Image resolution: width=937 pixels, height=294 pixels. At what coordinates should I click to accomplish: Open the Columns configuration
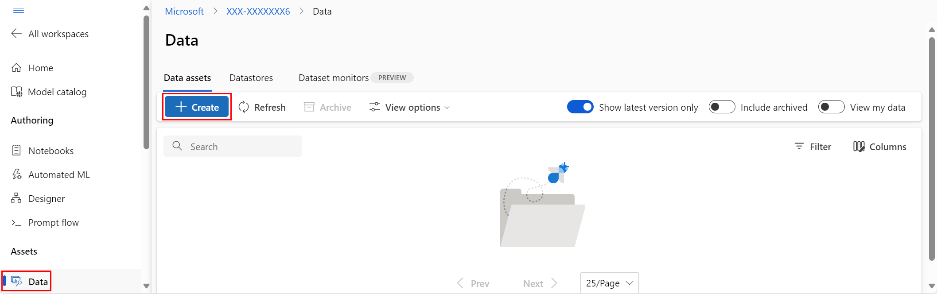pos(879,146)
